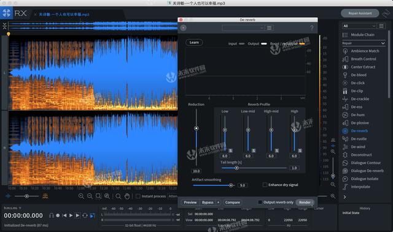
Task: Collapse the waveform overview arrows
Action: point(4,26)
